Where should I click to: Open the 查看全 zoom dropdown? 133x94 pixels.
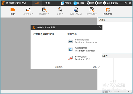[106, 92]
